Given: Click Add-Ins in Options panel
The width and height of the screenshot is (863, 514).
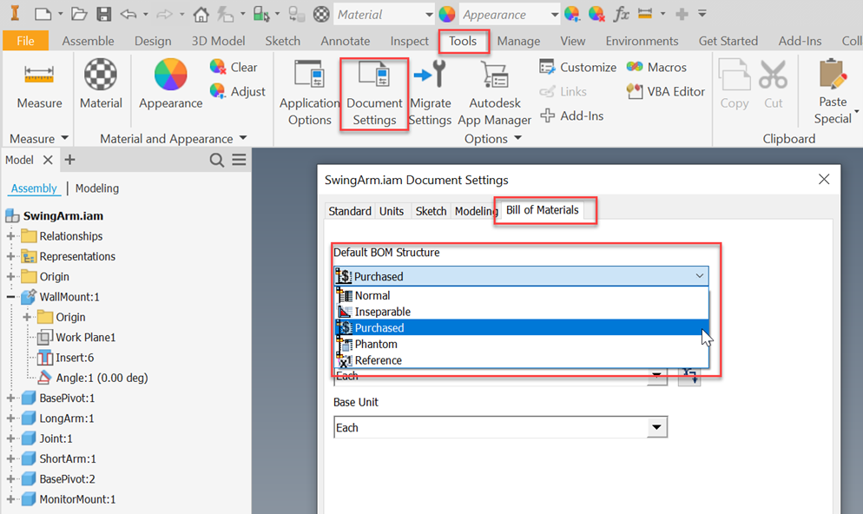Looking at the screenshot, I should coord(572,115).
